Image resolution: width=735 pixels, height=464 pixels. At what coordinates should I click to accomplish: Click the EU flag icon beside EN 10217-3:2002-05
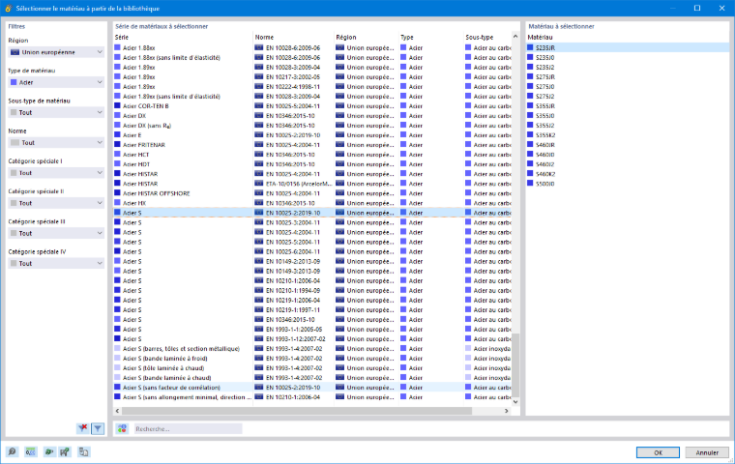pos(259,77)
